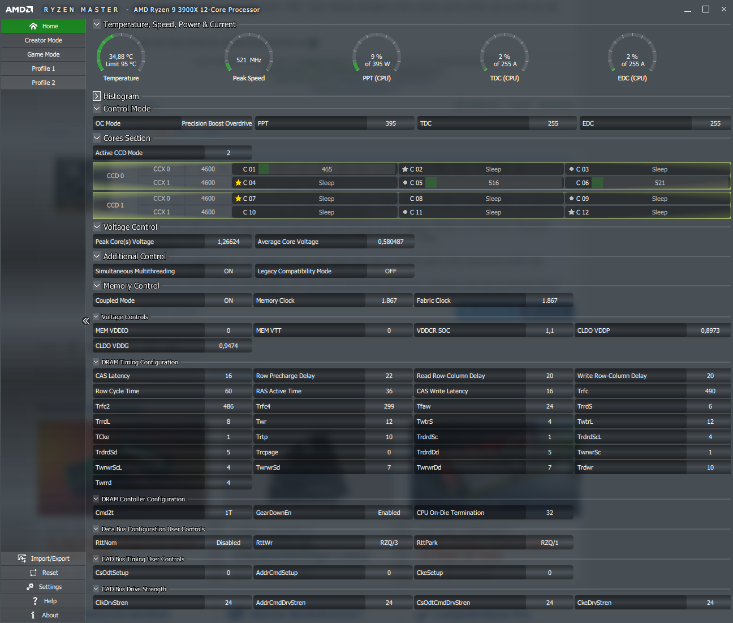Toggle Simultaneous Multithreading ON value
This screenshot has width=733, height=623.
point(228,271)
